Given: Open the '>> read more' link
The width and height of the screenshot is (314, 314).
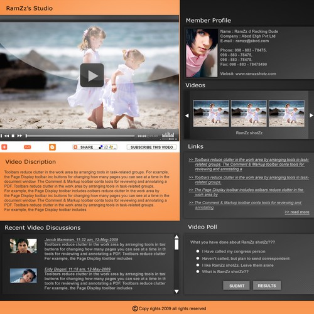Looking at the screenshot, I should pos(297,212).
